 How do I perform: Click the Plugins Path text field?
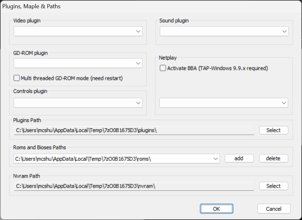134,130
